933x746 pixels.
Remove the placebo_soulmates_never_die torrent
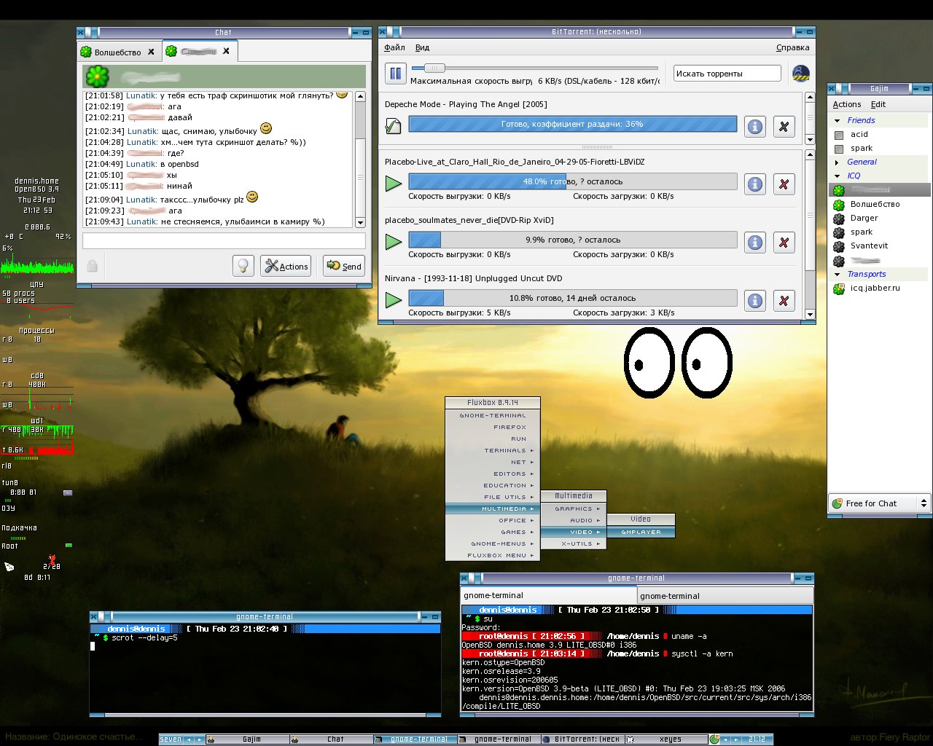click(x=784, y=243)
